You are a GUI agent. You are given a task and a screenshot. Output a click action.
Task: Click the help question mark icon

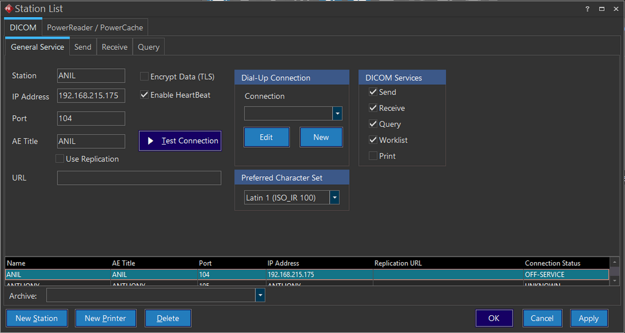click(587, 9)
